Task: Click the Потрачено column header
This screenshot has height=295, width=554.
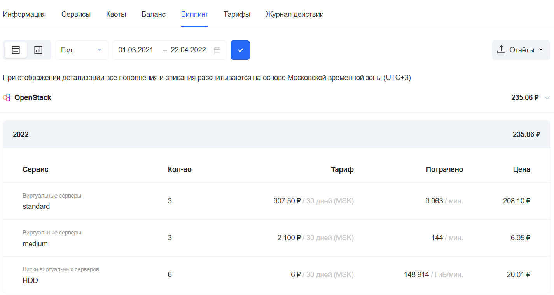Action: point(444,170)
